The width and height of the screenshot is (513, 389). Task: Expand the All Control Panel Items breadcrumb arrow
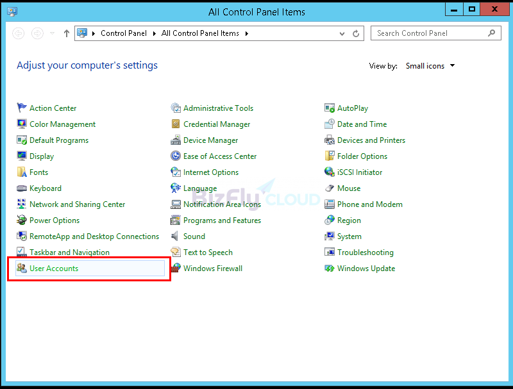pos(247,33)
